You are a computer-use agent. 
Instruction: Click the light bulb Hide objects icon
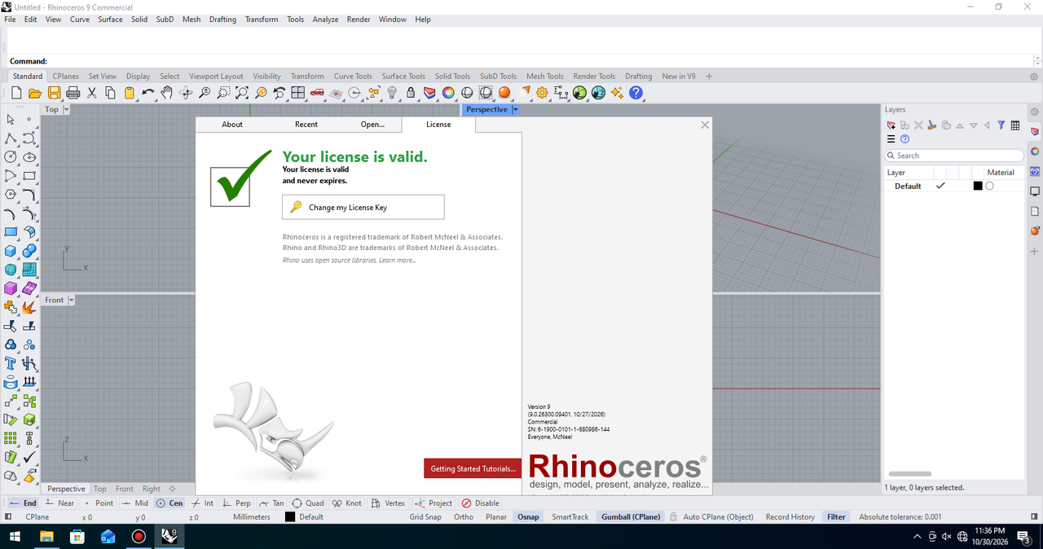392,93
